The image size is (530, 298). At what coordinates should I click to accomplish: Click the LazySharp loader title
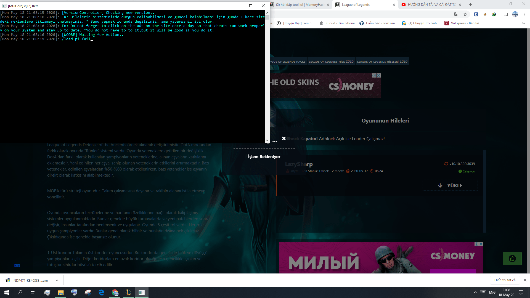pos(299,164)
